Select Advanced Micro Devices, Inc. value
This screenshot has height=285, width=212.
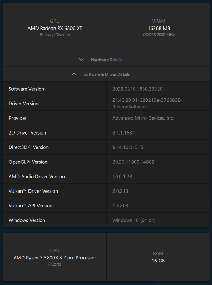click(x=143, y=118)
